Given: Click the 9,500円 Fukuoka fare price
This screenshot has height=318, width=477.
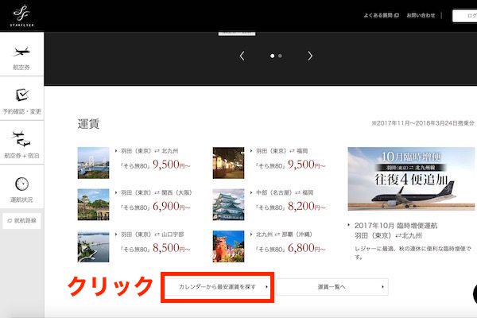Looking at the screenshot, I should coord(307,165).
